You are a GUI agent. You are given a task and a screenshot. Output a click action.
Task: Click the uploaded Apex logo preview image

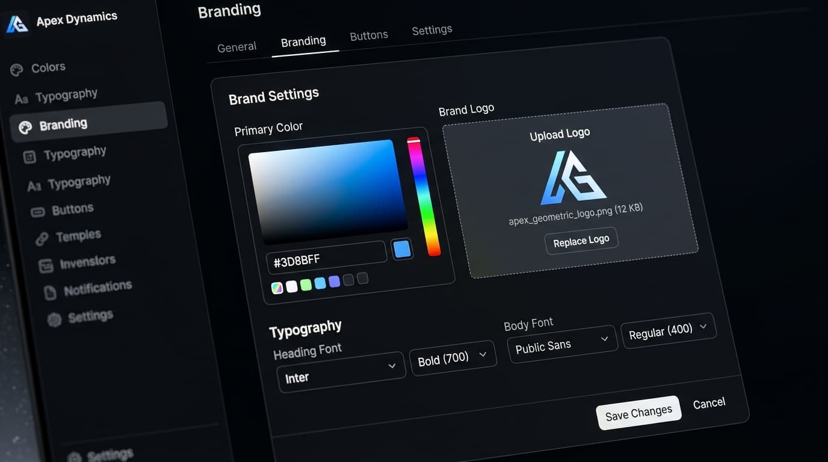coord(573,177)
